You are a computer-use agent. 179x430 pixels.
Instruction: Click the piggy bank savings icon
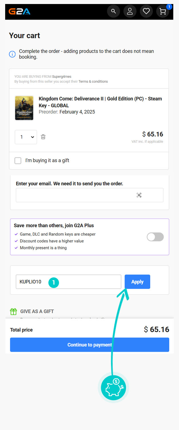click(x=113, y=388)
